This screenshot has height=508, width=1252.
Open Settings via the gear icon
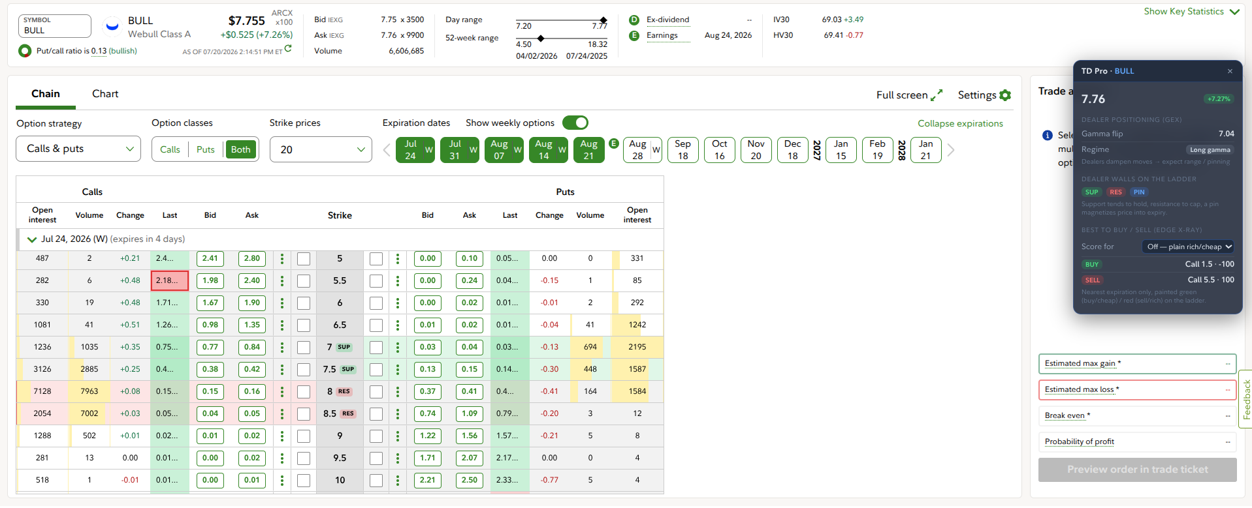point(1005,95)
